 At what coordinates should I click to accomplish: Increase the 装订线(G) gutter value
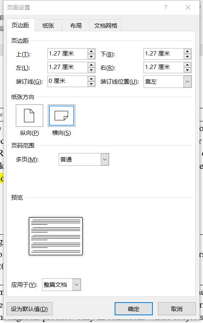pyautogui.click(x=91, y=79)
